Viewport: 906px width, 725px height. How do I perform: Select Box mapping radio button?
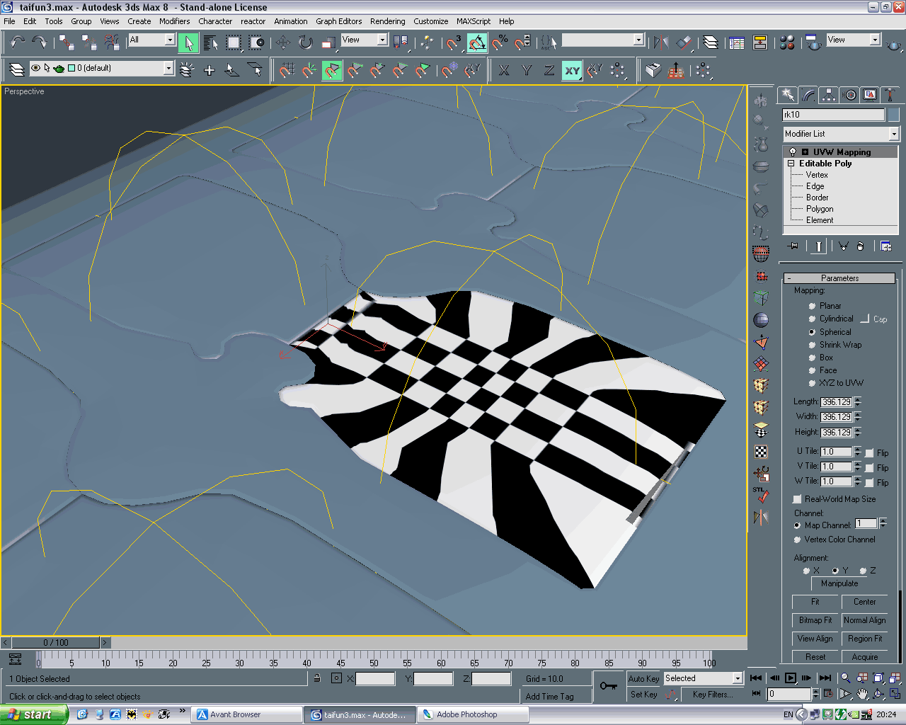[x=812, y=358]
